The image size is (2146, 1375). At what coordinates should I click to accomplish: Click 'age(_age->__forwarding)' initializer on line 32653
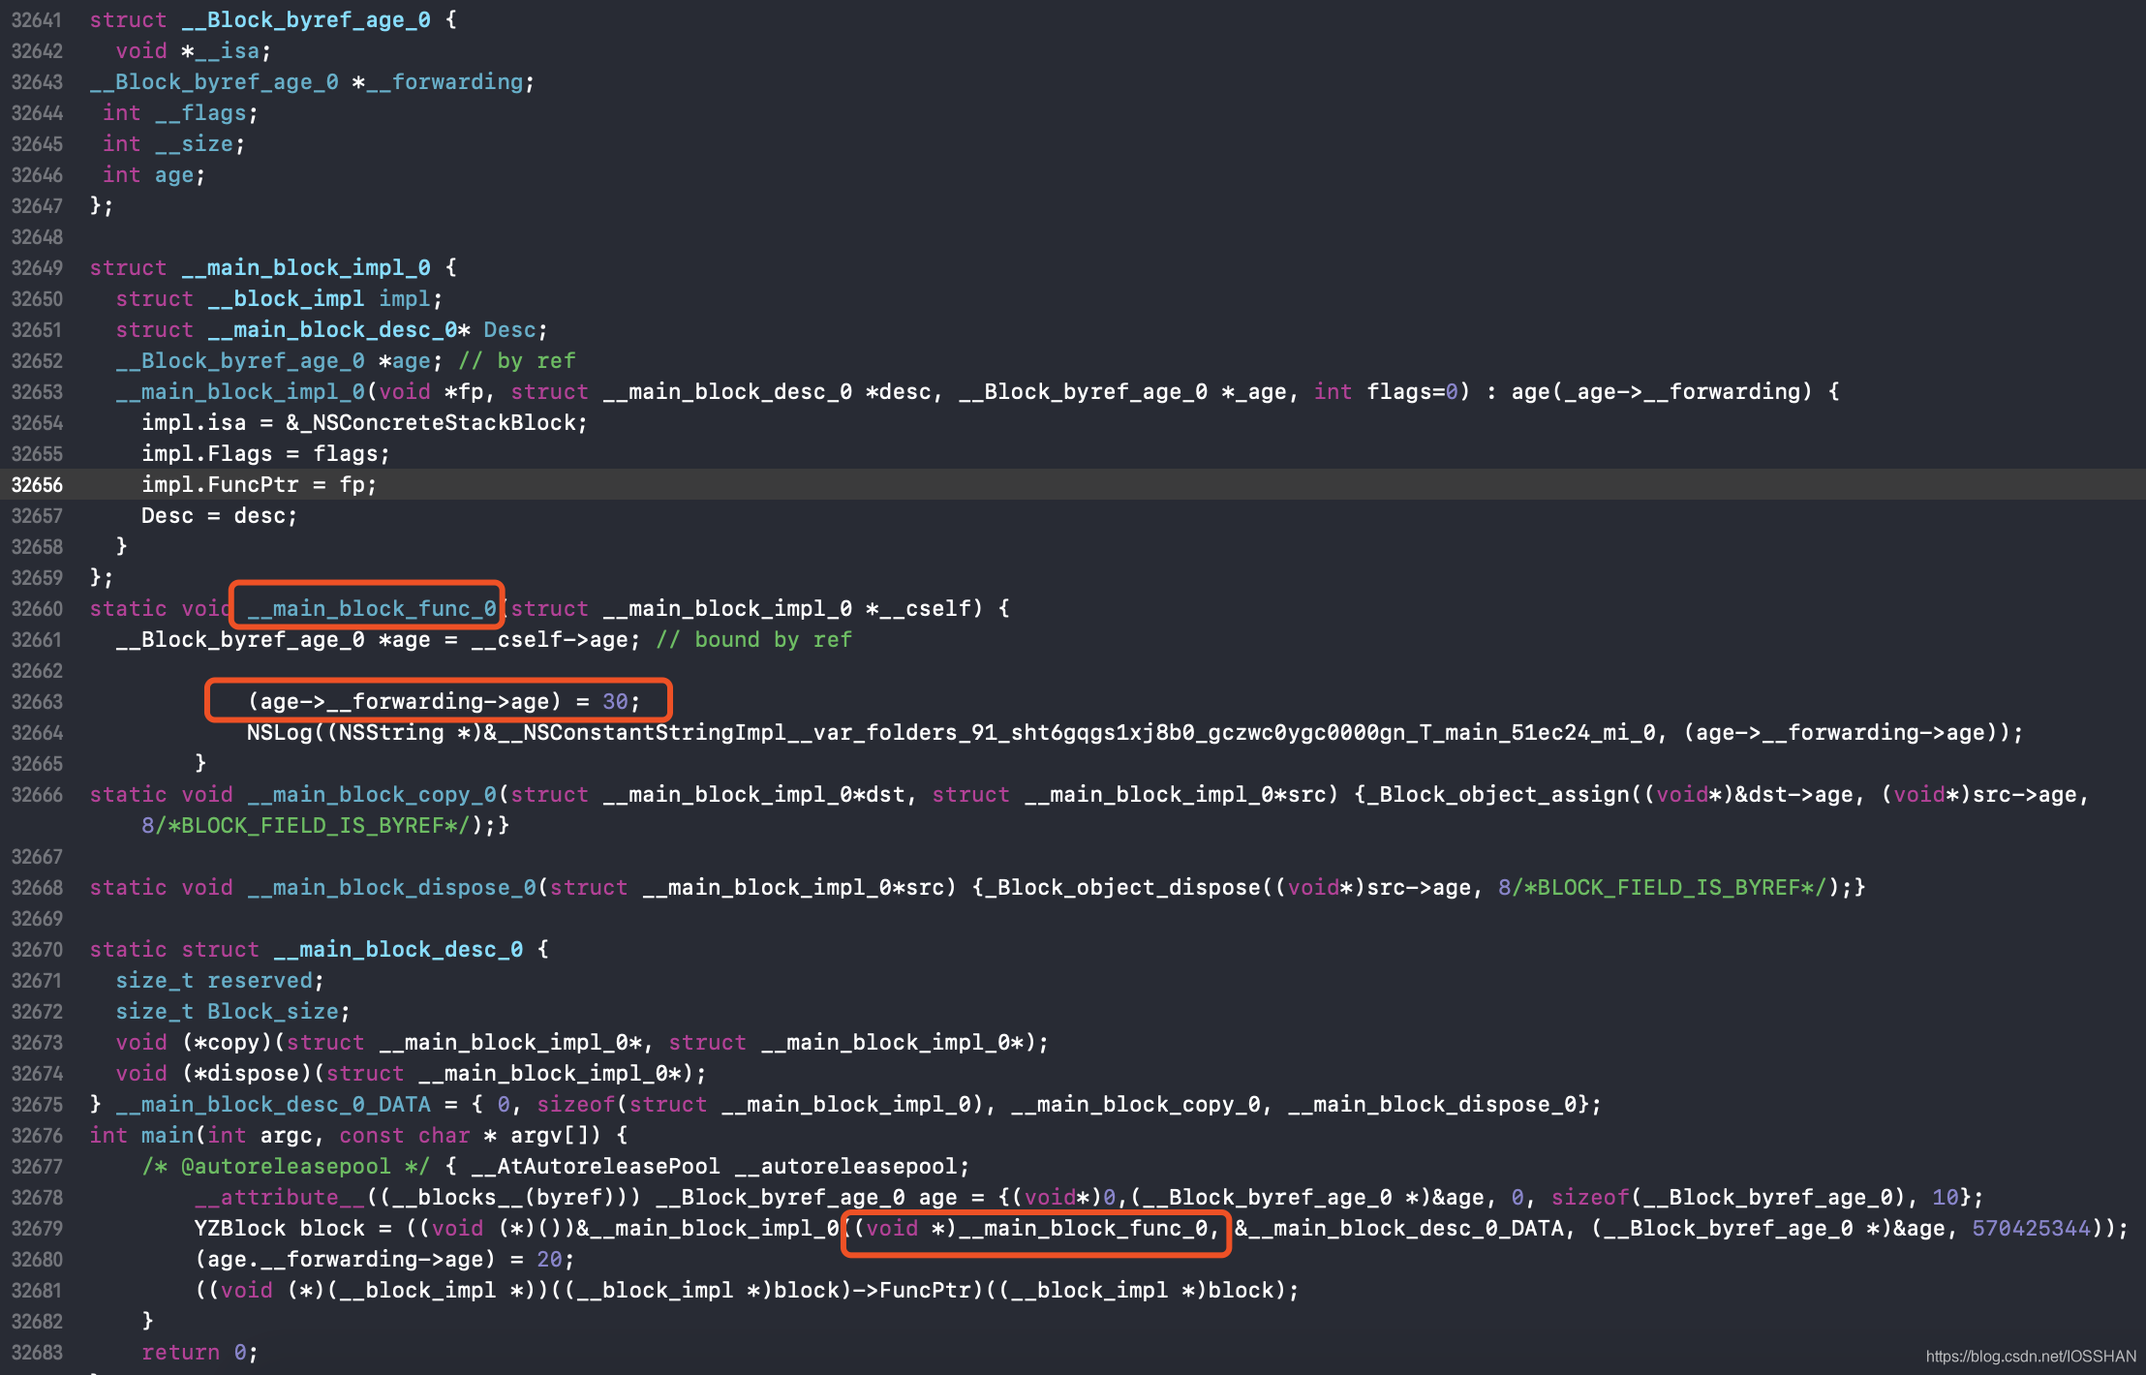pyautogui.click(x=1662, y=392)
